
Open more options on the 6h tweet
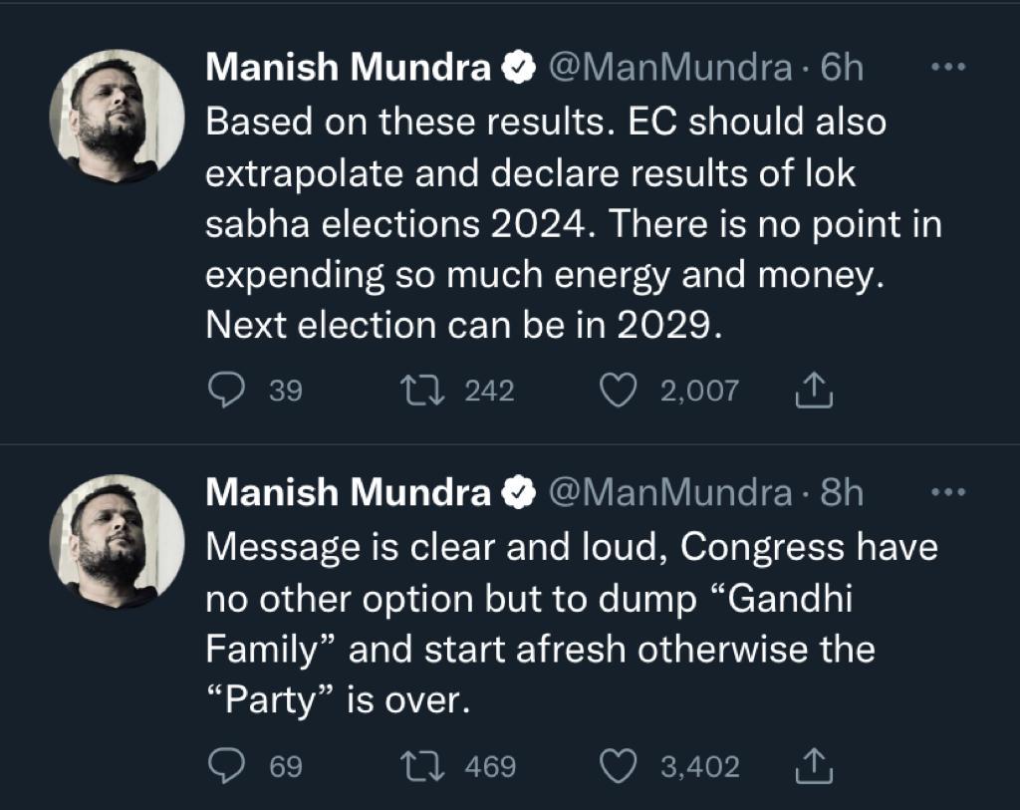[x=947, y=68]
